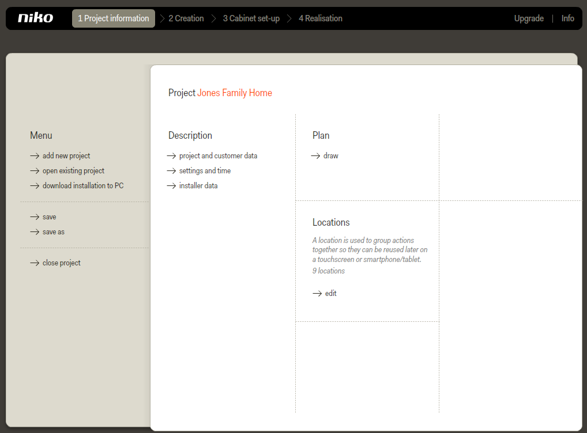Viewport: 587px width, 433px height.
Task: Click the Jones Family Home project name
Action: [235, 93]
